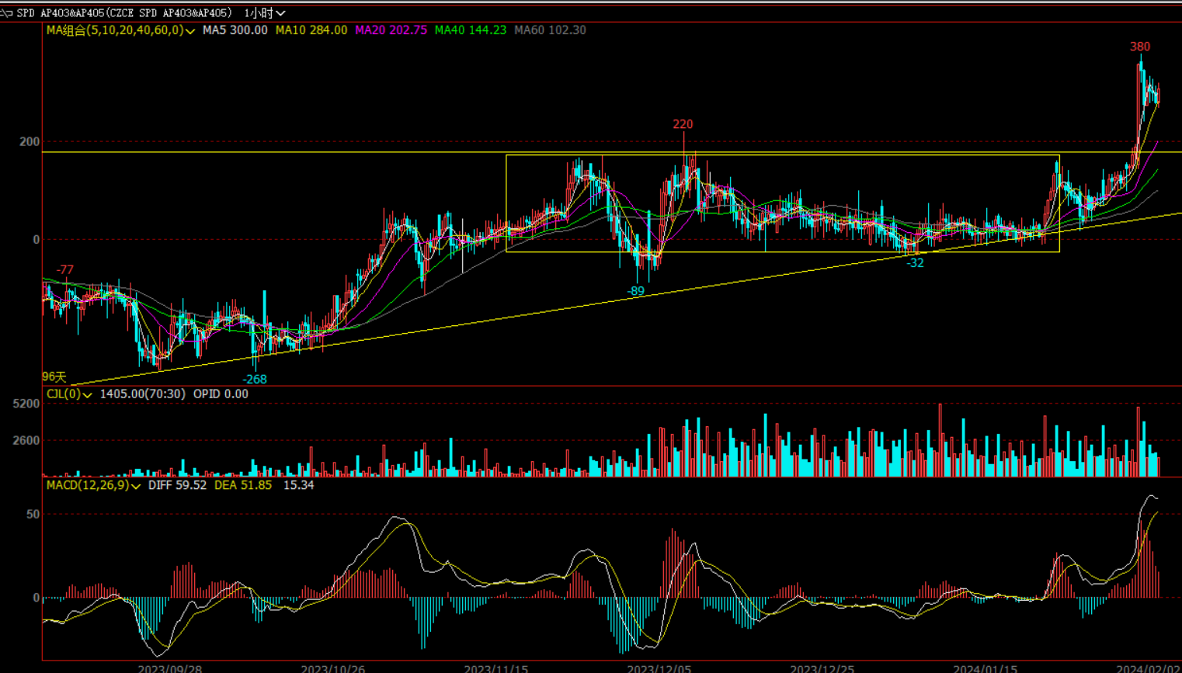Click the 2023/10/26 date on time axis
Viewport: 1182px width, 673px height.
(x=332, y=668)
